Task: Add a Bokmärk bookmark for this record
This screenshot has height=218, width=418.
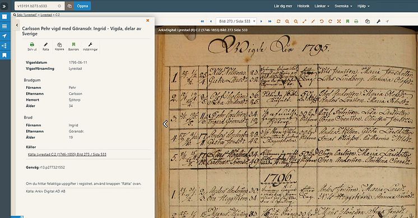Action: pyautogui.click(x=73, y=46)
